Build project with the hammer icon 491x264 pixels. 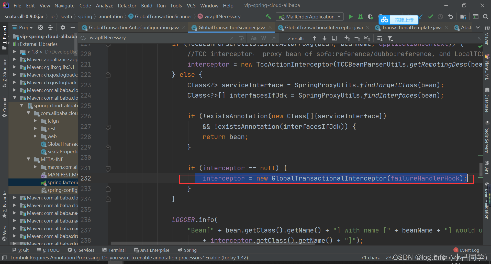(268, 17)
